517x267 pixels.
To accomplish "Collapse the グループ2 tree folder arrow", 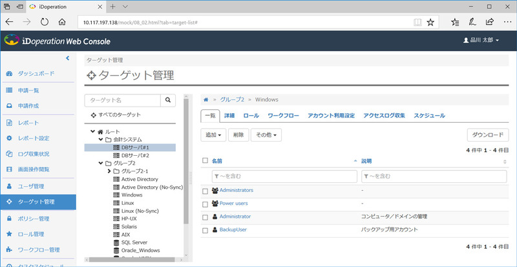I will coord(101,164).
